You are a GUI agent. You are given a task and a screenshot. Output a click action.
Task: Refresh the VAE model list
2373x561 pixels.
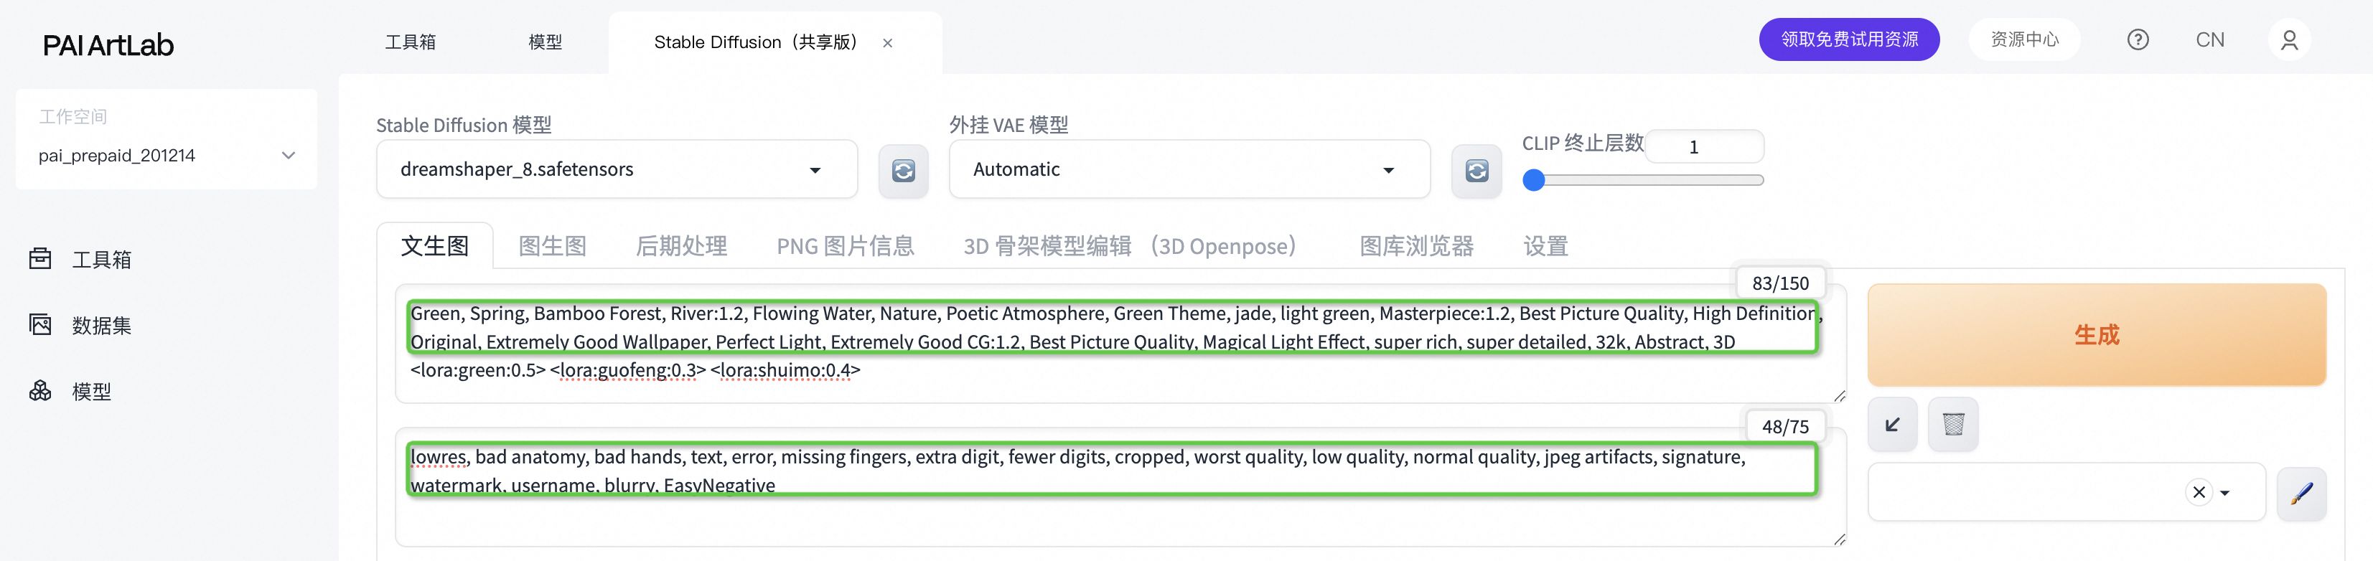[x=1476, y=171]
